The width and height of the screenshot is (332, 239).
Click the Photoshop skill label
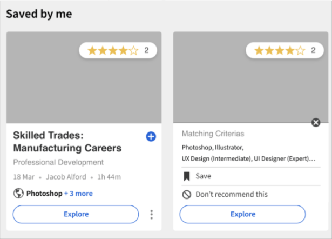pyautogui.click(x=44, y=194)
